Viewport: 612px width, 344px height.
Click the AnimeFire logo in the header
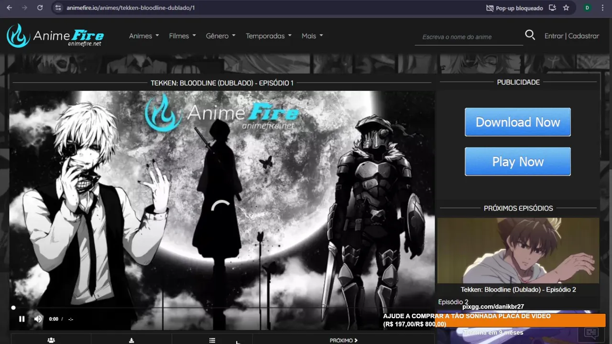coord(55,36)
